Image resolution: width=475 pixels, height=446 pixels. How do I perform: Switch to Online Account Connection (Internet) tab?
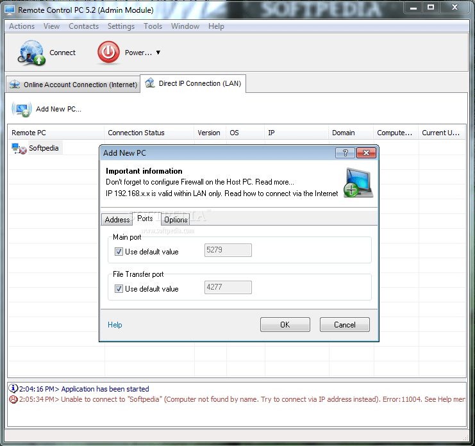click(73, 84)
